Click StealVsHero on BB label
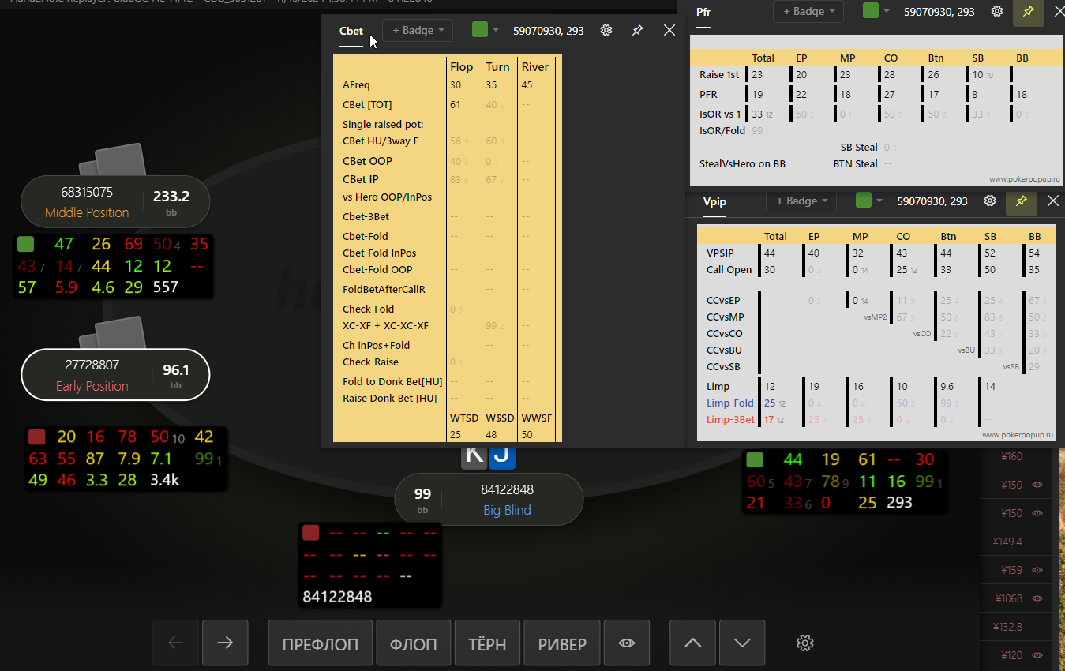1065x671 pixels. [x=743, y=164]
